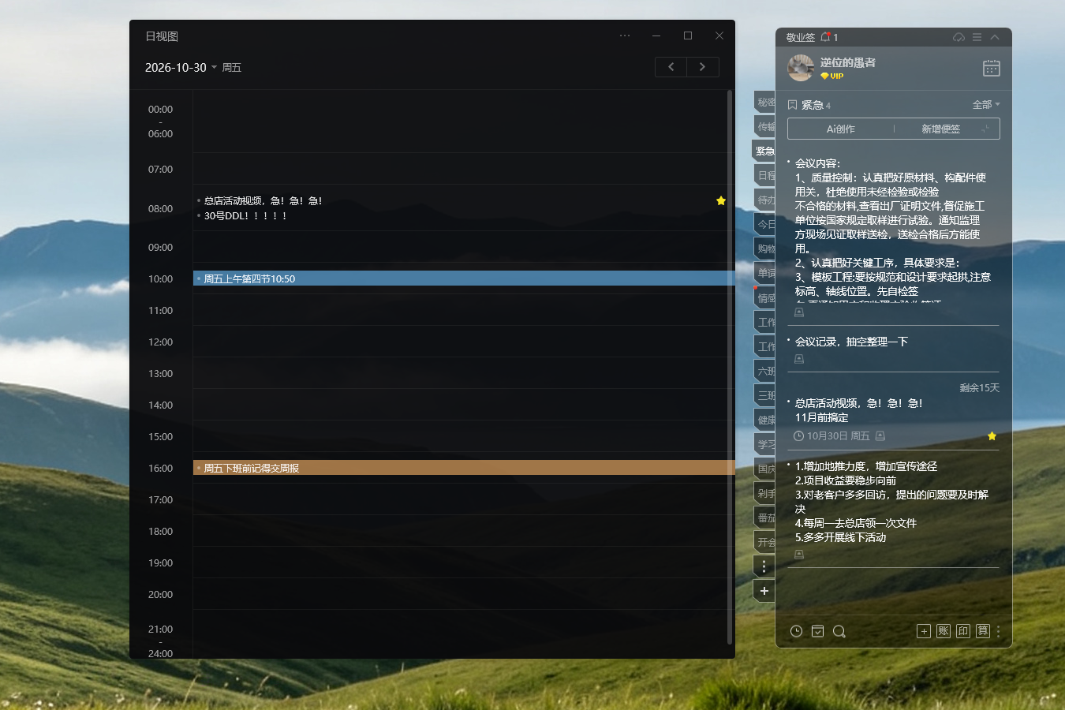
Task: Click the yellow VIP badge
Action: (x=831, y=77)
